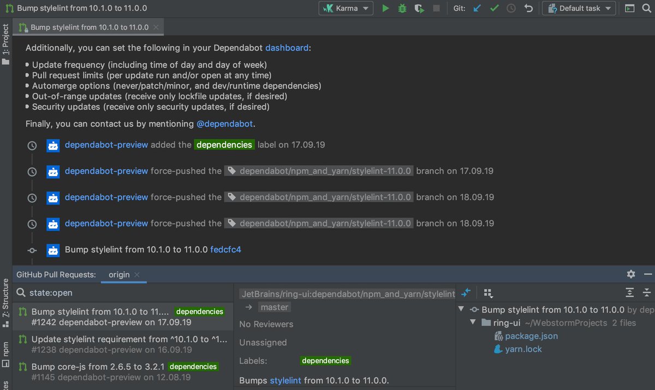Open terminal/run anything icon in toolbar
Screen dimensions: 655x390
(630, 8)
